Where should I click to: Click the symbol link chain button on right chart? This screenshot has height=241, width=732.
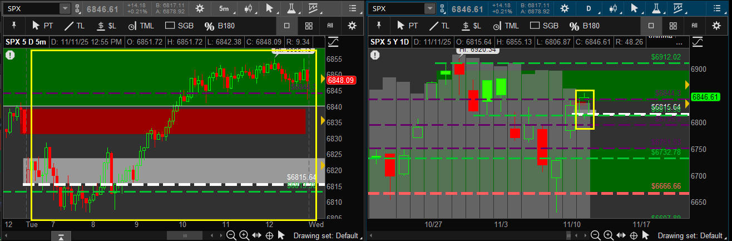[x=442, y=8]
